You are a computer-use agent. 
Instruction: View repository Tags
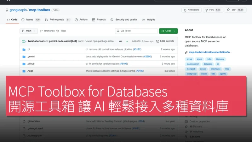coord(61,31)
